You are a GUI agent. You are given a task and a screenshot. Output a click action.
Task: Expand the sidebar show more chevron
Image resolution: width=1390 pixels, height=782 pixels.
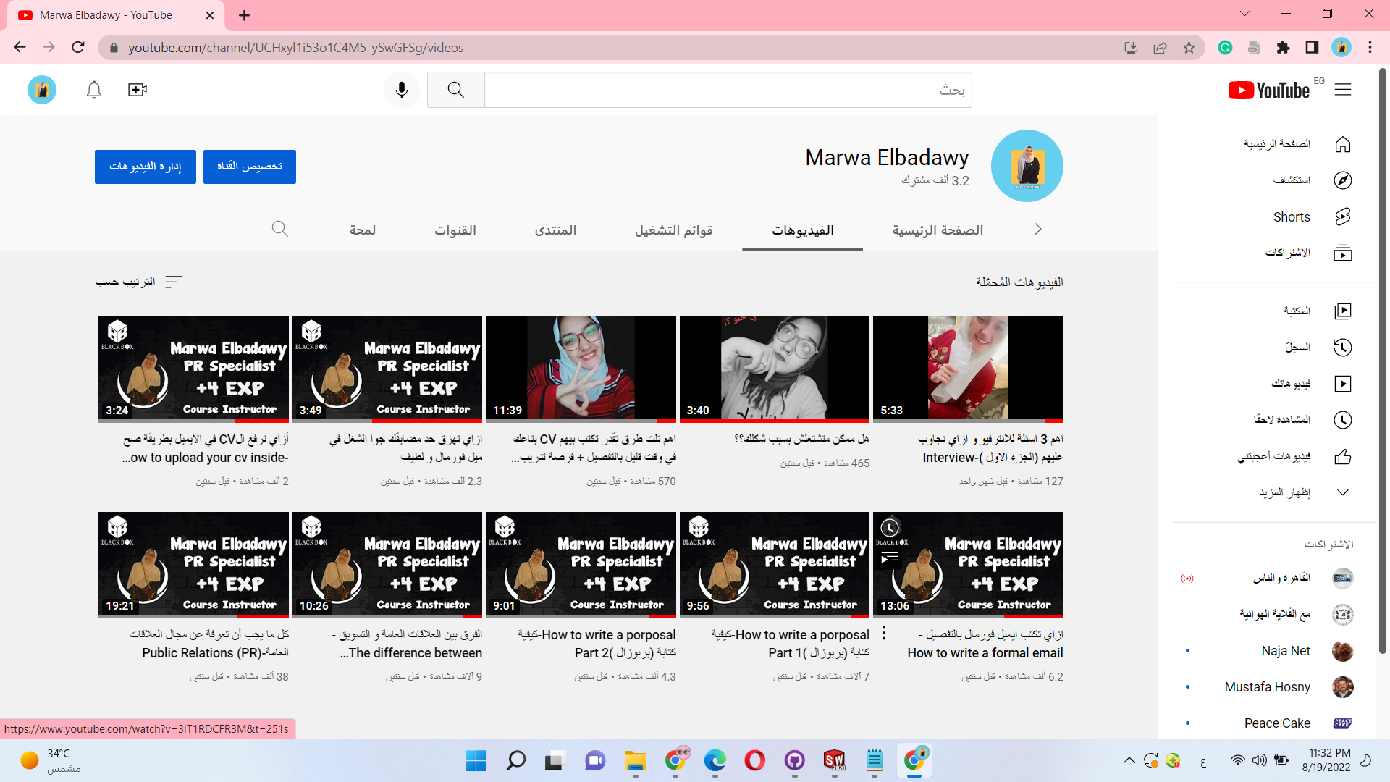click(1342, 492)
